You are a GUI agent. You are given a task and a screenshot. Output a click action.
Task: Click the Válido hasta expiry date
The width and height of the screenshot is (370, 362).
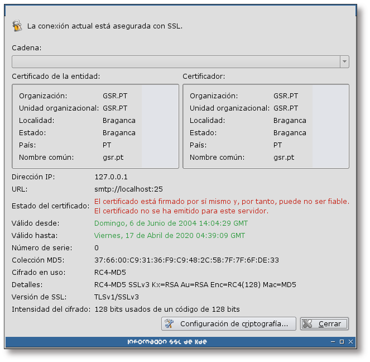170,235
